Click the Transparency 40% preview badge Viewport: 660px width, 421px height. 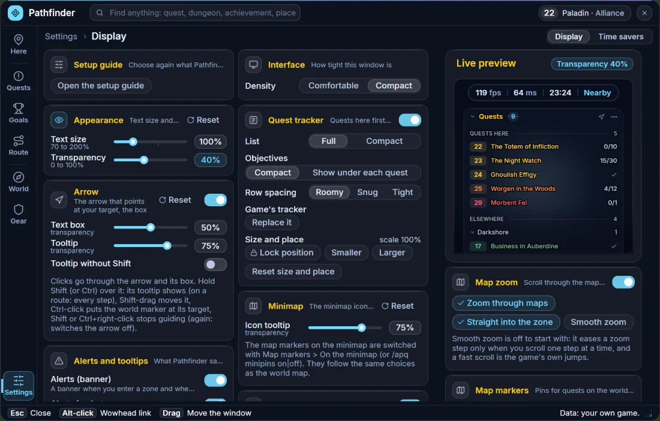pyautogui.click(x=592, y=64)
